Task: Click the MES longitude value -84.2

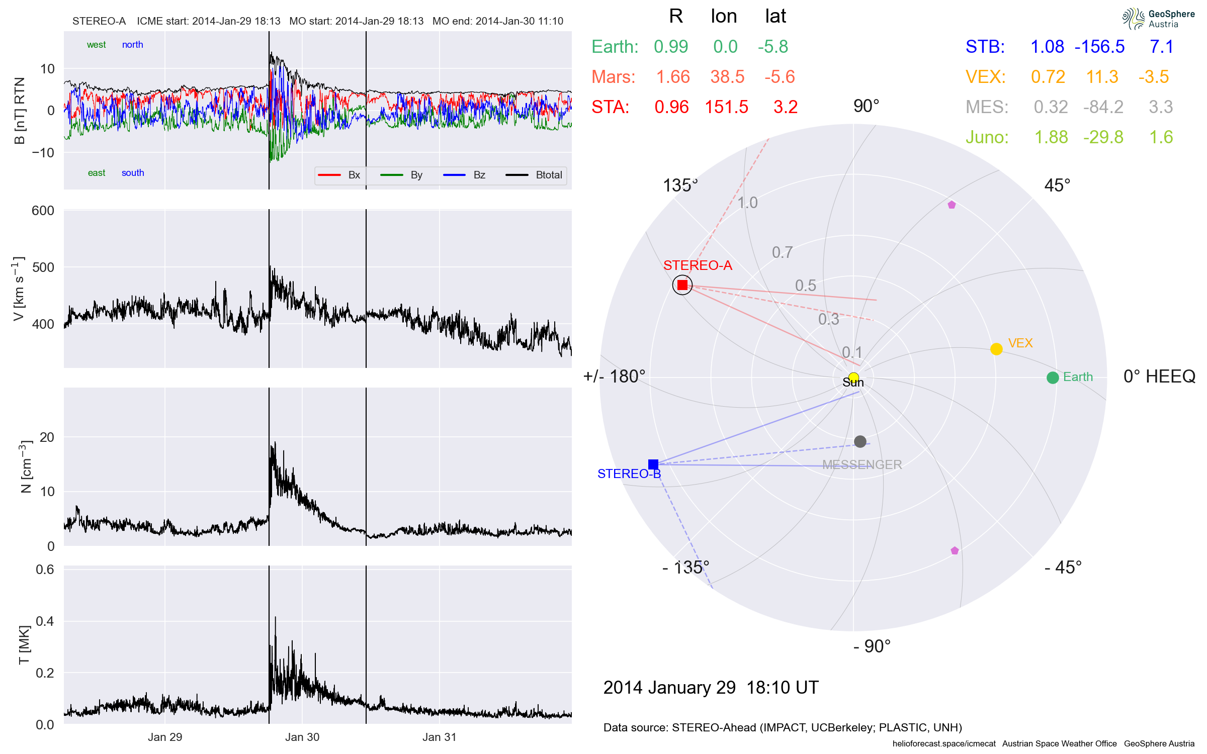Action: click(x=1103, y=107)
